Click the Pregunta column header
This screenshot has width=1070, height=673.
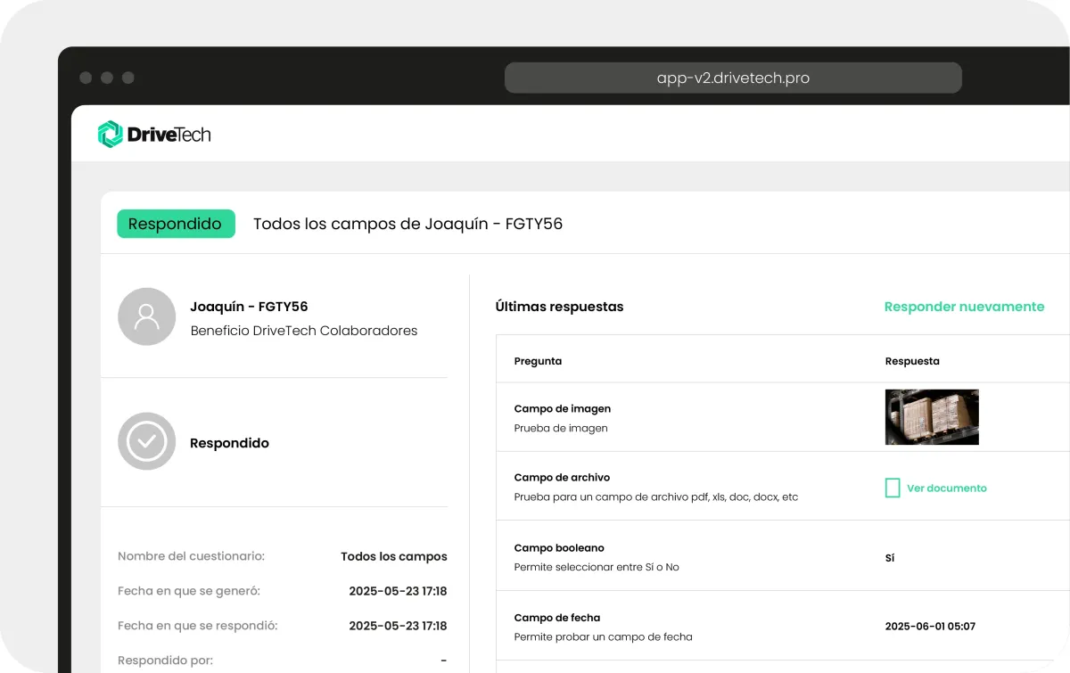[538, 361]
